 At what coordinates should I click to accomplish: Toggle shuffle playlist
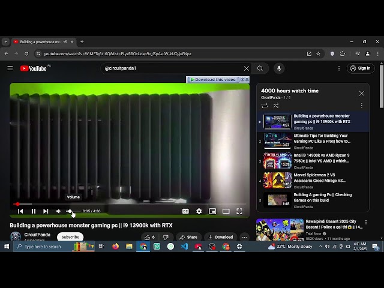(x=276, y=106)
